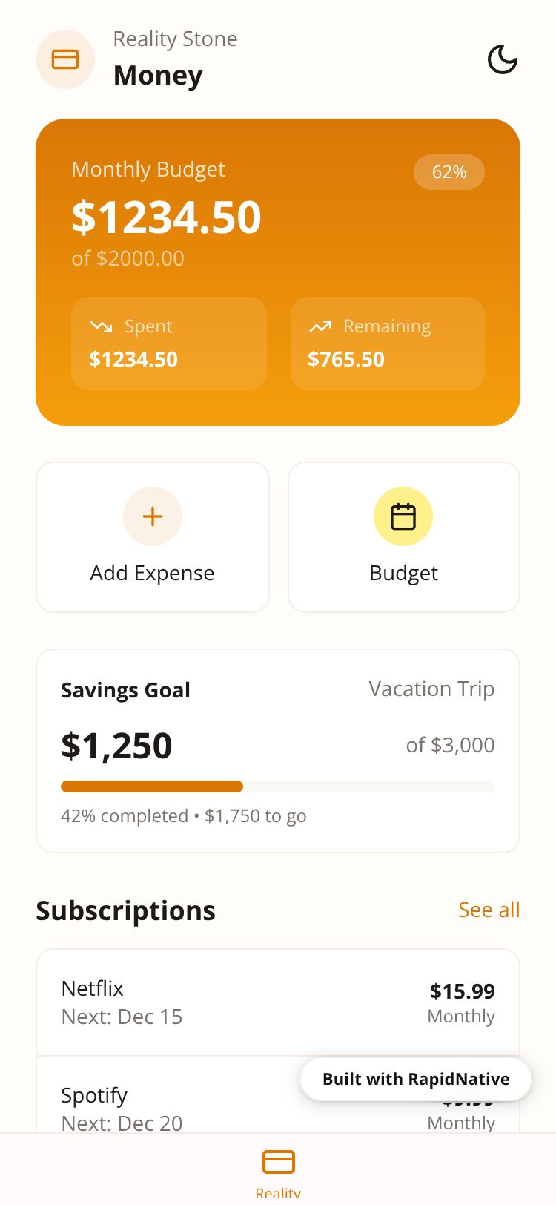556x1205 pixels.
Task: Click the Remaining amount tile
Action: 388,344
